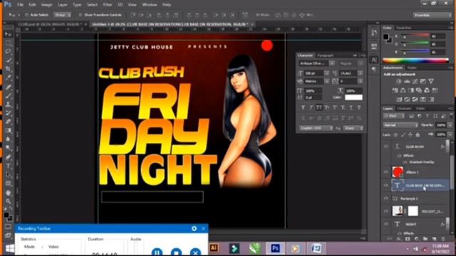Toggle Gradient Overlay effect visibility
This screenshot has height=256, width=456.
pos(405,162)
